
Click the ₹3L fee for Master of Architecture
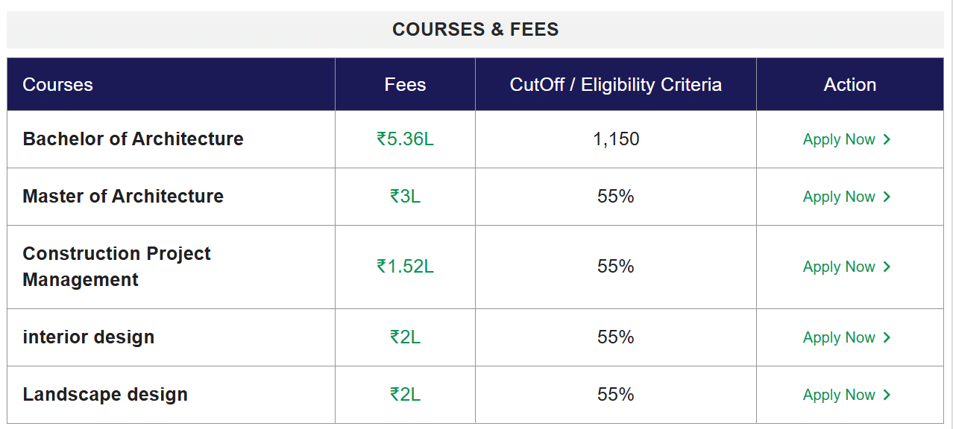click(x=405, y=197)
